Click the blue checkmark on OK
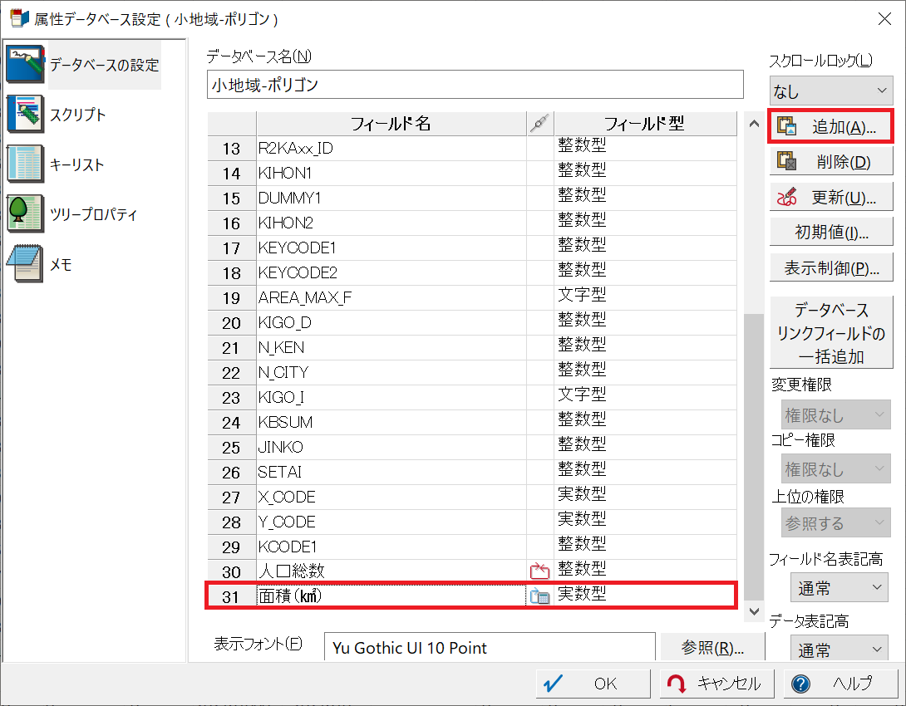The image size is (906, 706). (x=553, y=684)
